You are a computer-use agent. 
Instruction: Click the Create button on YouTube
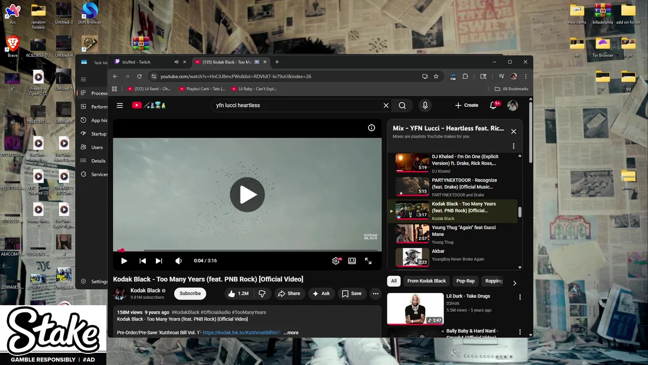[x=466, y=105]
